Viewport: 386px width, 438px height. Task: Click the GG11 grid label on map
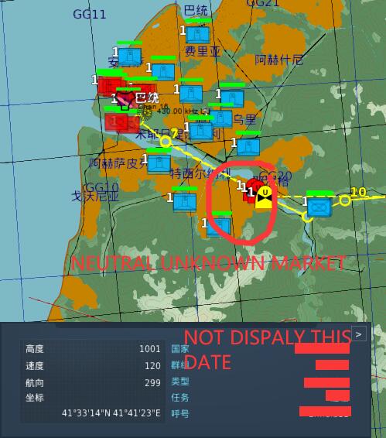tap(90, 14)
